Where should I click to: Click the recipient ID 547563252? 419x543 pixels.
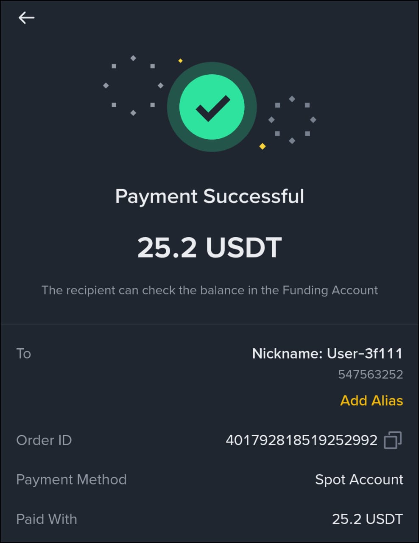(370, 375)
